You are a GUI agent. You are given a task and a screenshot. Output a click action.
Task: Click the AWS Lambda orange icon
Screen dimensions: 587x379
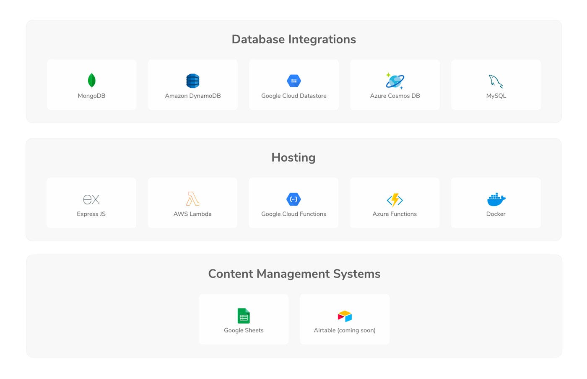(192, 199)
